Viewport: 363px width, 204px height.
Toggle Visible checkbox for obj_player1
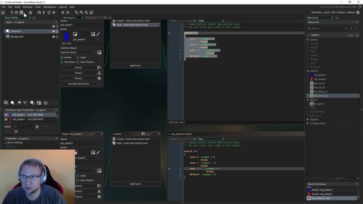click(62, 57)
